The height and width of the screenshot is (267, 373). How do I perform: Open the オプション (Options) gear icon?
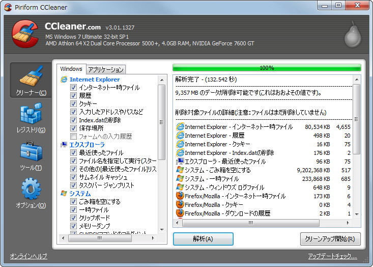click(31, 189)
